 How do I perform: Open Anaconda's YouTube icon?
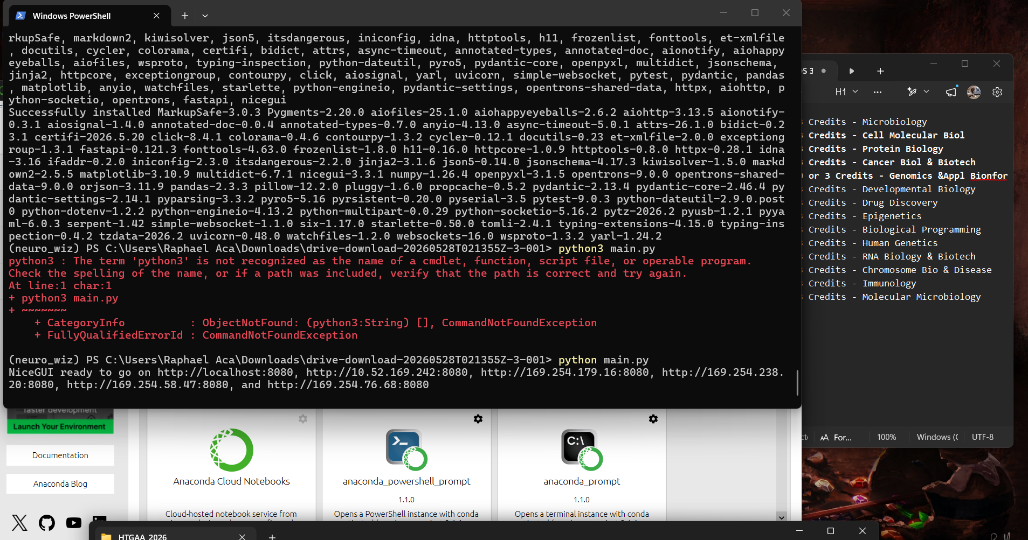74,523
